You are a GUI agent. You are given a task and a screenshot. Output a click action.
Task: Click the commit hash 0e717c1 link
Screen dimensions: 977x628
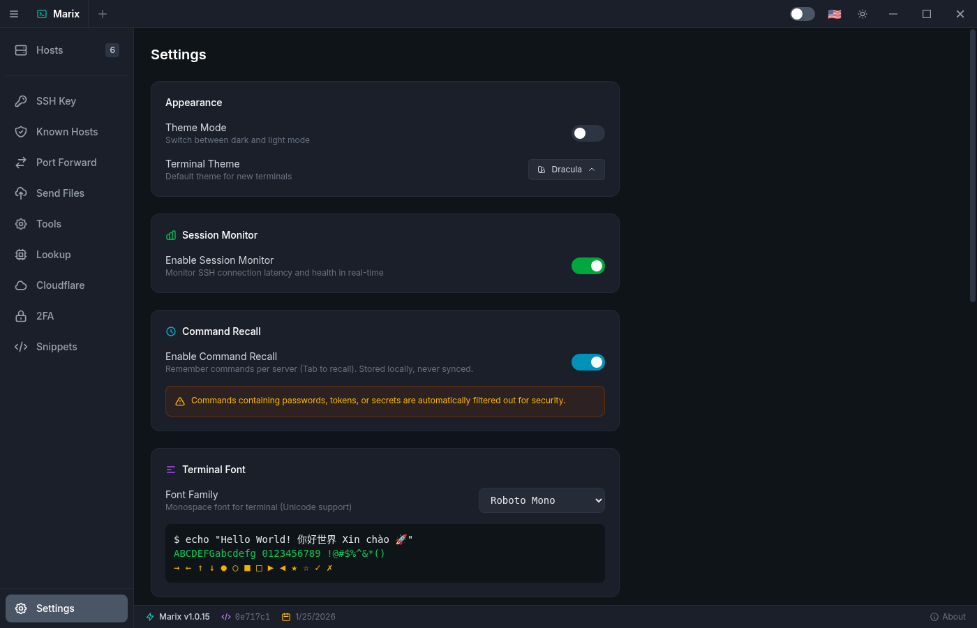pos(246,616)
